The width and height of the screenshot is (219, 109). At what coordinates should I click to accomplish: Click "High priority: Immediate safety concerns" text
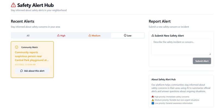[x=172, y=97]
